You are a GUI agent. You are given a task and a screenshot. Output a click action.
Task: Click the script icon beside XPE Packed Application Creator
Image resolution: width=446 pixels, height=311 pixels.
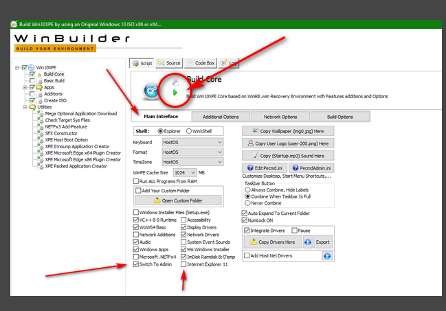click(40, 166)
